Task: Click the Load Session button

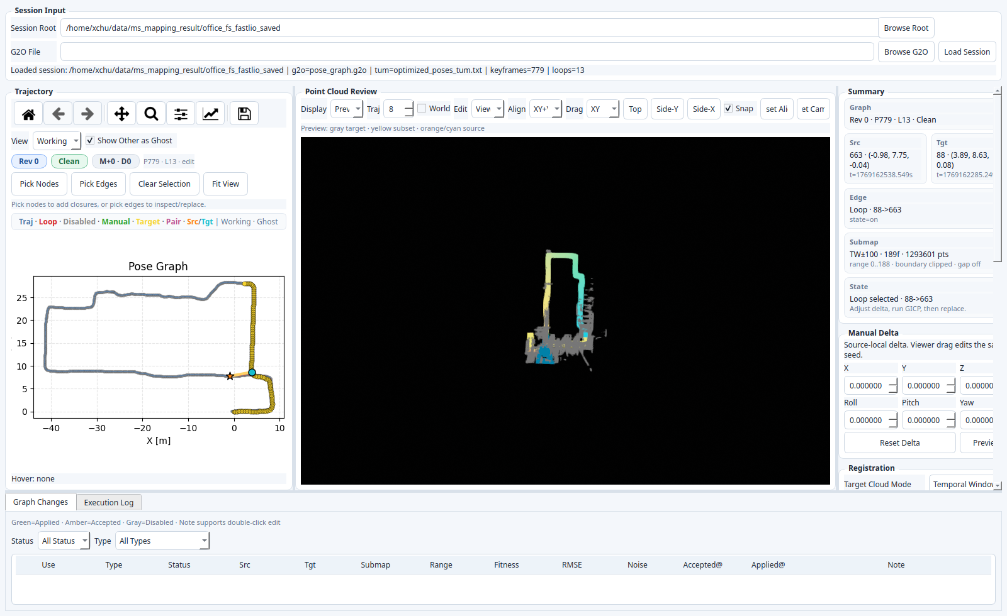Action: (967, 52)
